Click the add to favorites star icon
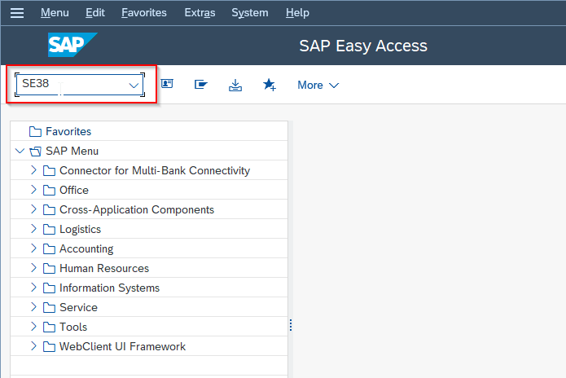 point(270,85)
